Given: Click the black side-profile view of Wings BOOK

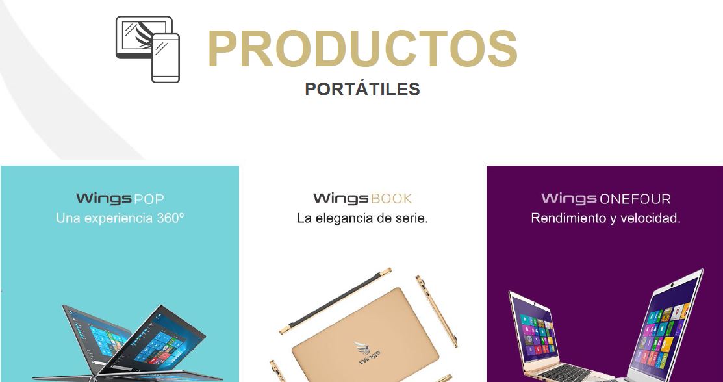Looking at the screenshot, I should [x=335, y=301].
